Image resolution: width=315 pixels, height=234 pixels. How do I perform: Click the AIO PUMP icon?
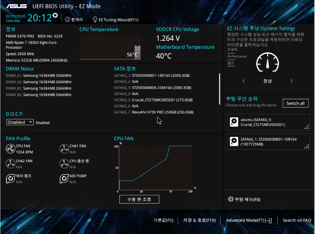pos(64,178)
